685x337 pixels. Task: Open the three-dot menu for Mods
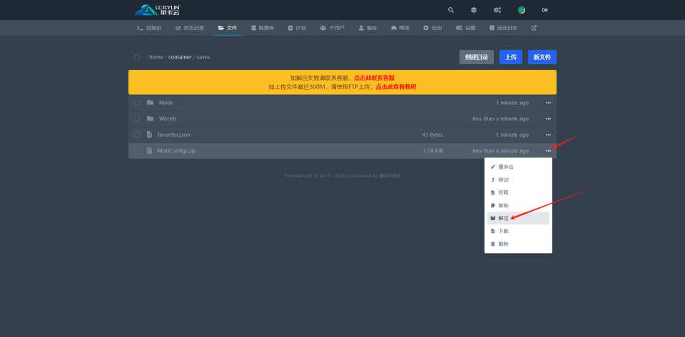pyautogui.click(x=548, y=103)
